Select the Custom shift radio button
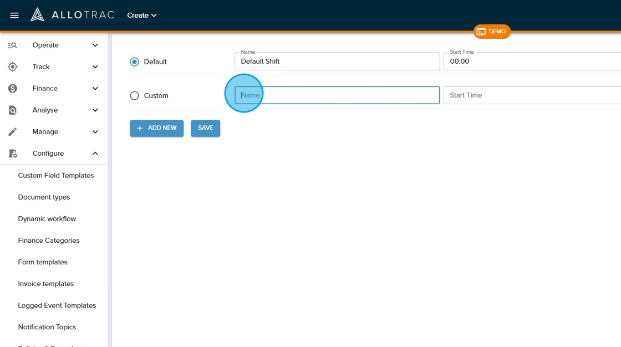The image size is (621, 347). pyautogui.click(x=134, y=96)
